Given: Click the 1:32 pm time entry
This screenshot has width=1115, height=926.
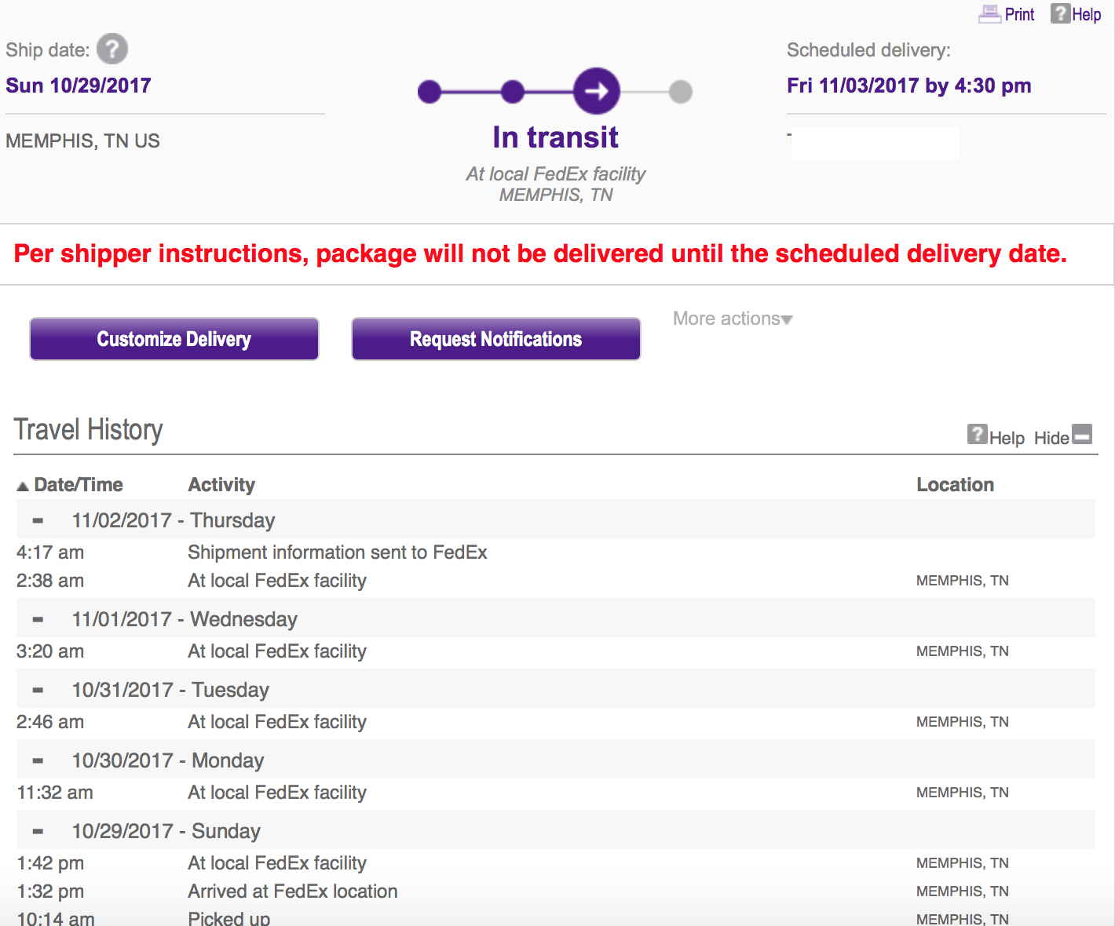Looking at the screenshot, I should pos(50,891).
